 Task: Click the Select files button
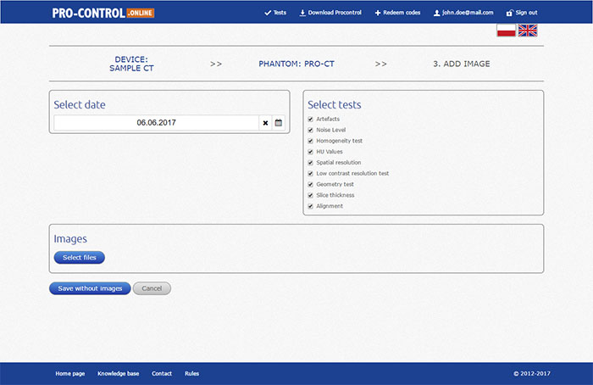coord(80,258)
